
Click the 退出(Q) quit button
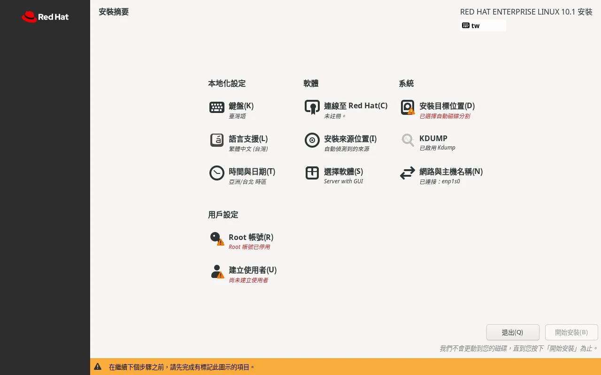click(513, 332)
